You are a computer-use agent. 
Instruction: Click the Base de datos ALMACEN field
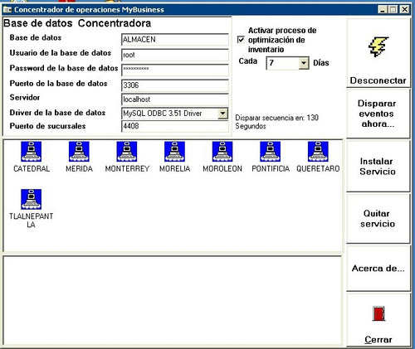(175, 40)
